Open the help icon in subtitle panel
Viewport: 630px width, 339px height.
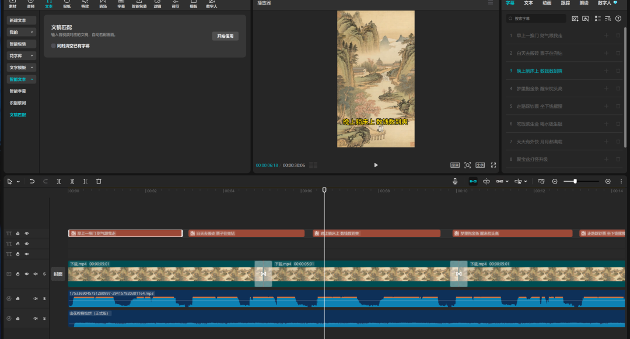pos(618,19)
